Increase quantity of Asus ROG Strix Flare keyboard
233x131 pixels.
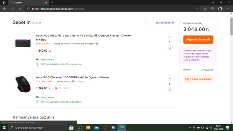tap(170, 37)
